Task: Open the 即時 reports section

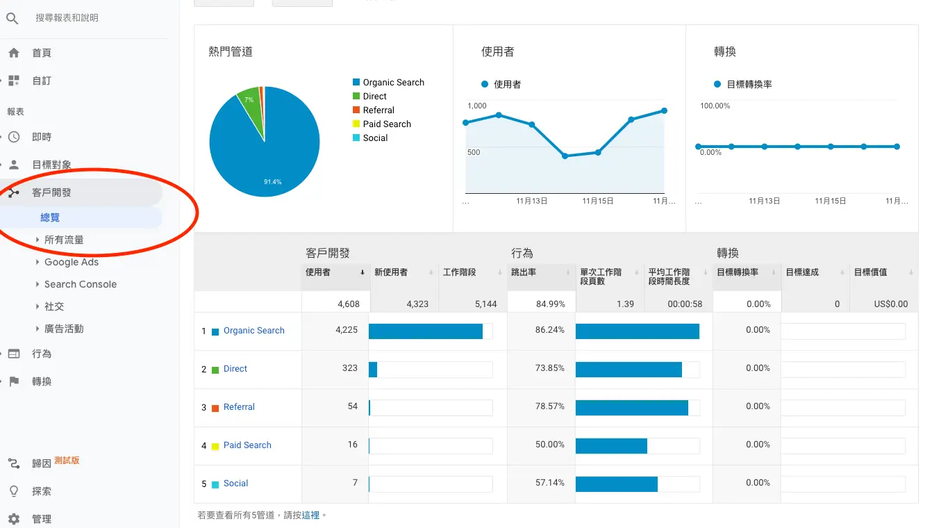Action: coord(42,137)
